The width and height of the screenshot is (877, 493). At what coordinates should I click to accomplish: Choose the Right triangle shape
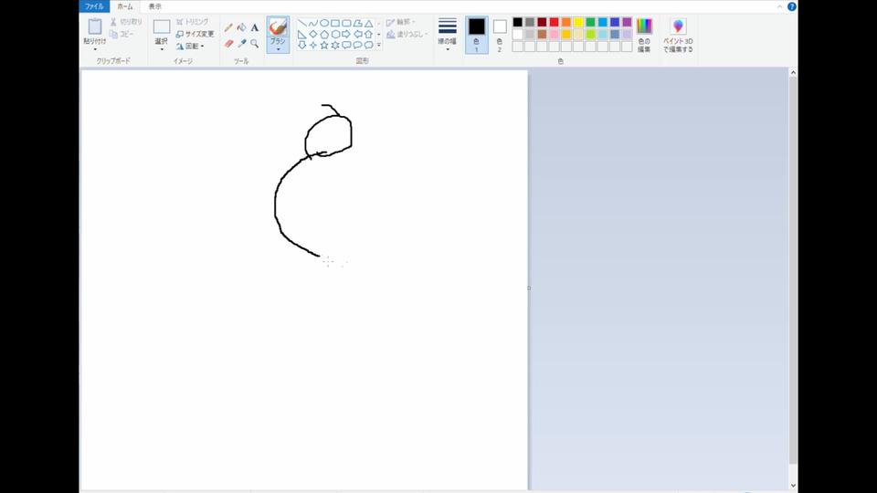pyautogui.click(x=302, y=34)
